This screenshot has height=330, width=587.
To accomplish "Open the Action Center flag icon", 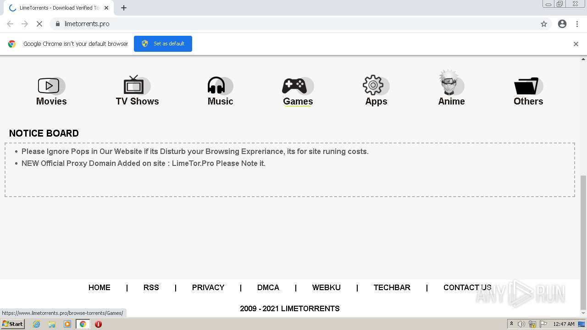I will coord(543,324).
